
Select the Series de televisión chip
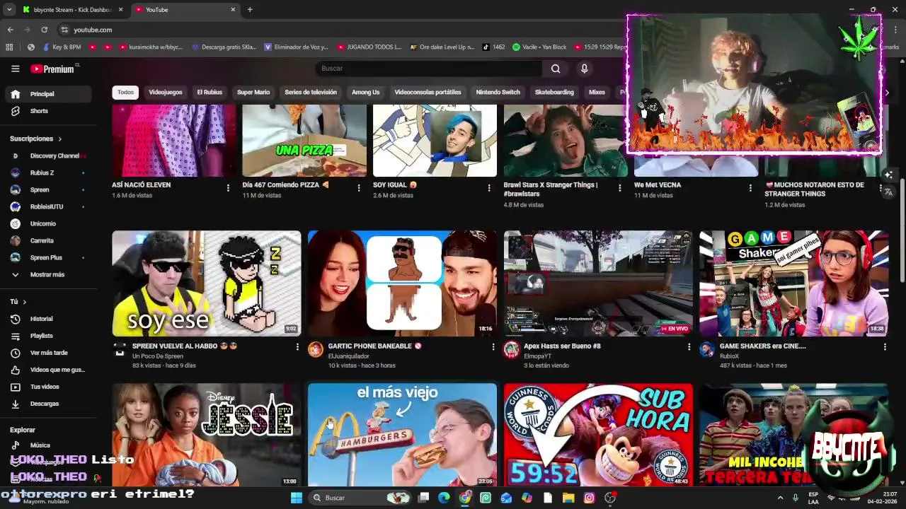pyautogui.click(x=311, y=92)
